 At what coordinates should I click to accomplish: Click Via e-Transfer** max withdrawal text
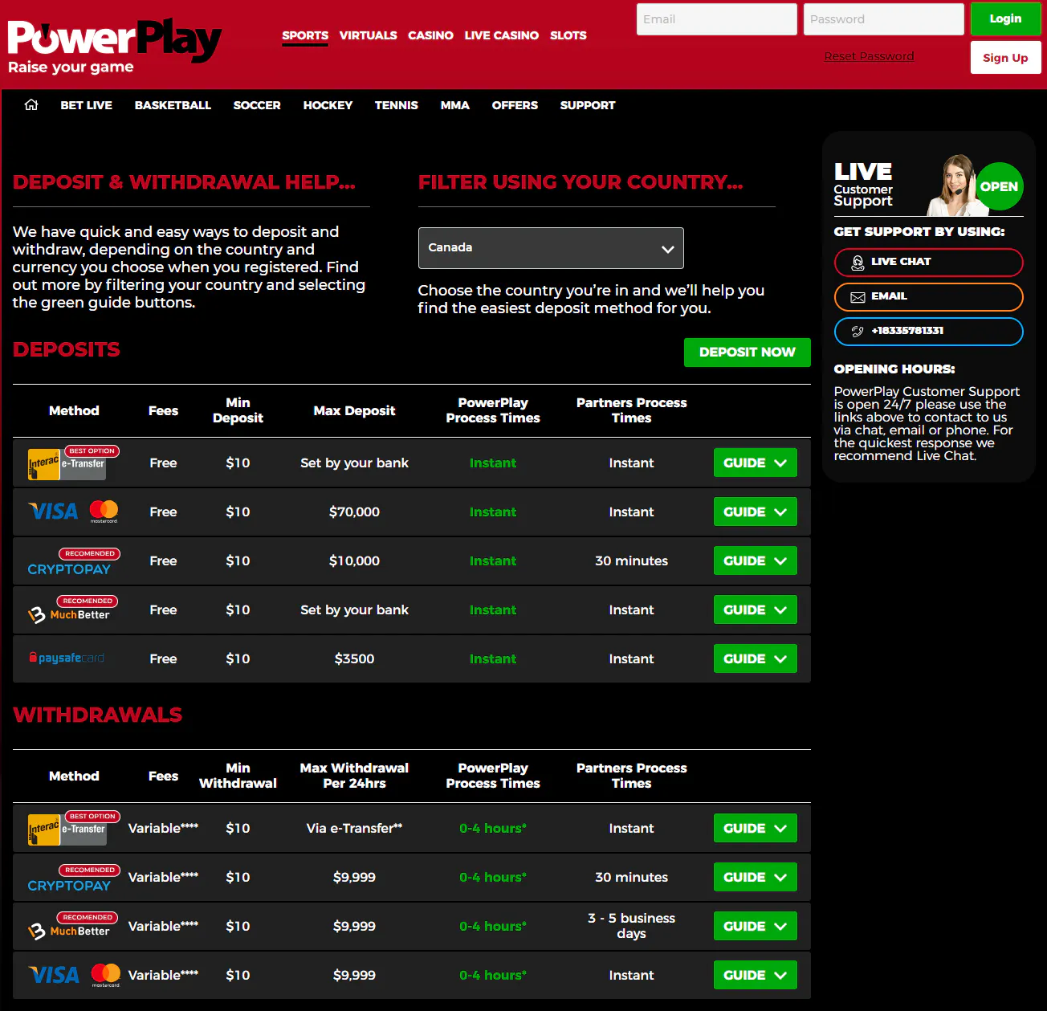point(354,828)
